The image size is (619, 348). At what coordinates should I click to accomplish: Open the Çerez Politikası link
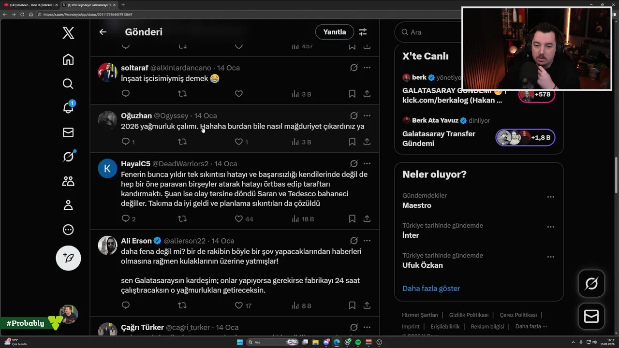tap(518, 315)
